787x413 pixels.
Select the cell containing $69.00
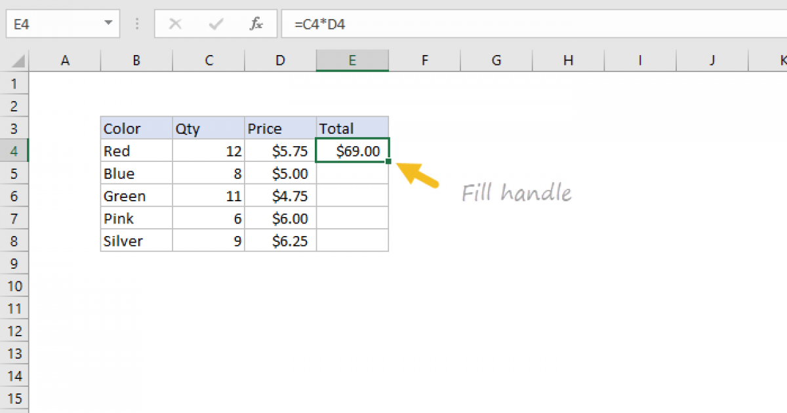(x=352, y=151)
